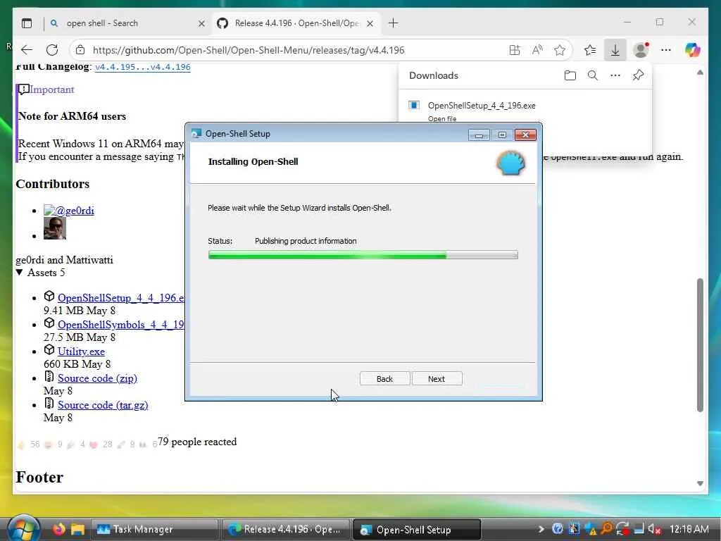Download OpenShellSetup_4_4_196 asset link

pyautogui.click(x=121, y=298)
